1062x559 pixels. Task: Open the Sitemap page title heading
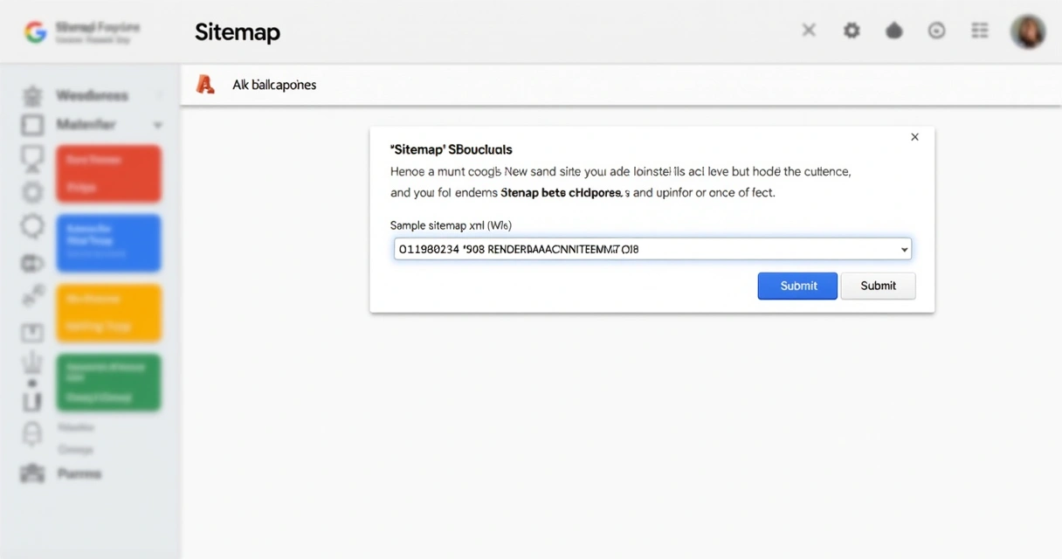pyautogui.click(x=237, y=31)
